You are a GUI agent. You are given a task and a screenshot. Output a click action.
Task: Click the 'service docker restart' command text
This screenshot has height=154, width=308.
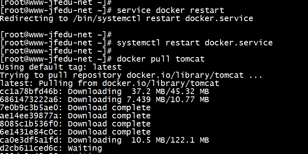coord(170,10)
